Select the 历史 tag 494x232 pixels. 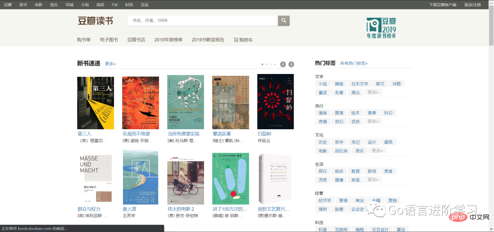(322, 142)
